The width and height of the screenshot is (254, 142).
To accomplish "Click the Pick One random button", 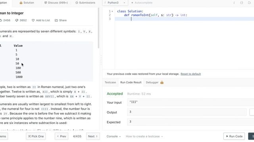I will pos(36,136).
